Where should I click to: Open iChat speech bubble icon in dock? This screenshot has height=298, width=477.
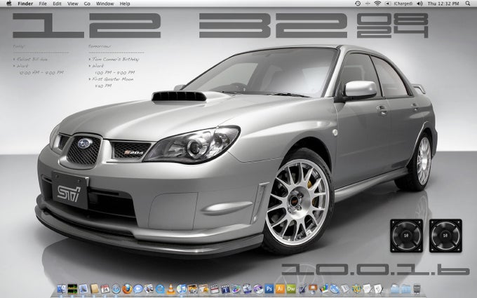tap(138, 289)
